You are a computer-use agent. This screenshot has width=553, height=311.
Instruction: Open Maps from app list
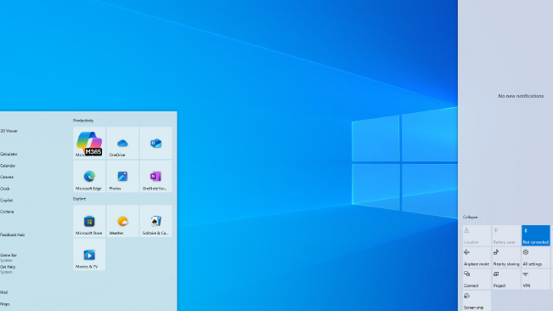5,304
